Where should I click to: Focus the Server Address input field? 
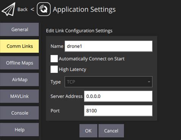coord(118,96)
